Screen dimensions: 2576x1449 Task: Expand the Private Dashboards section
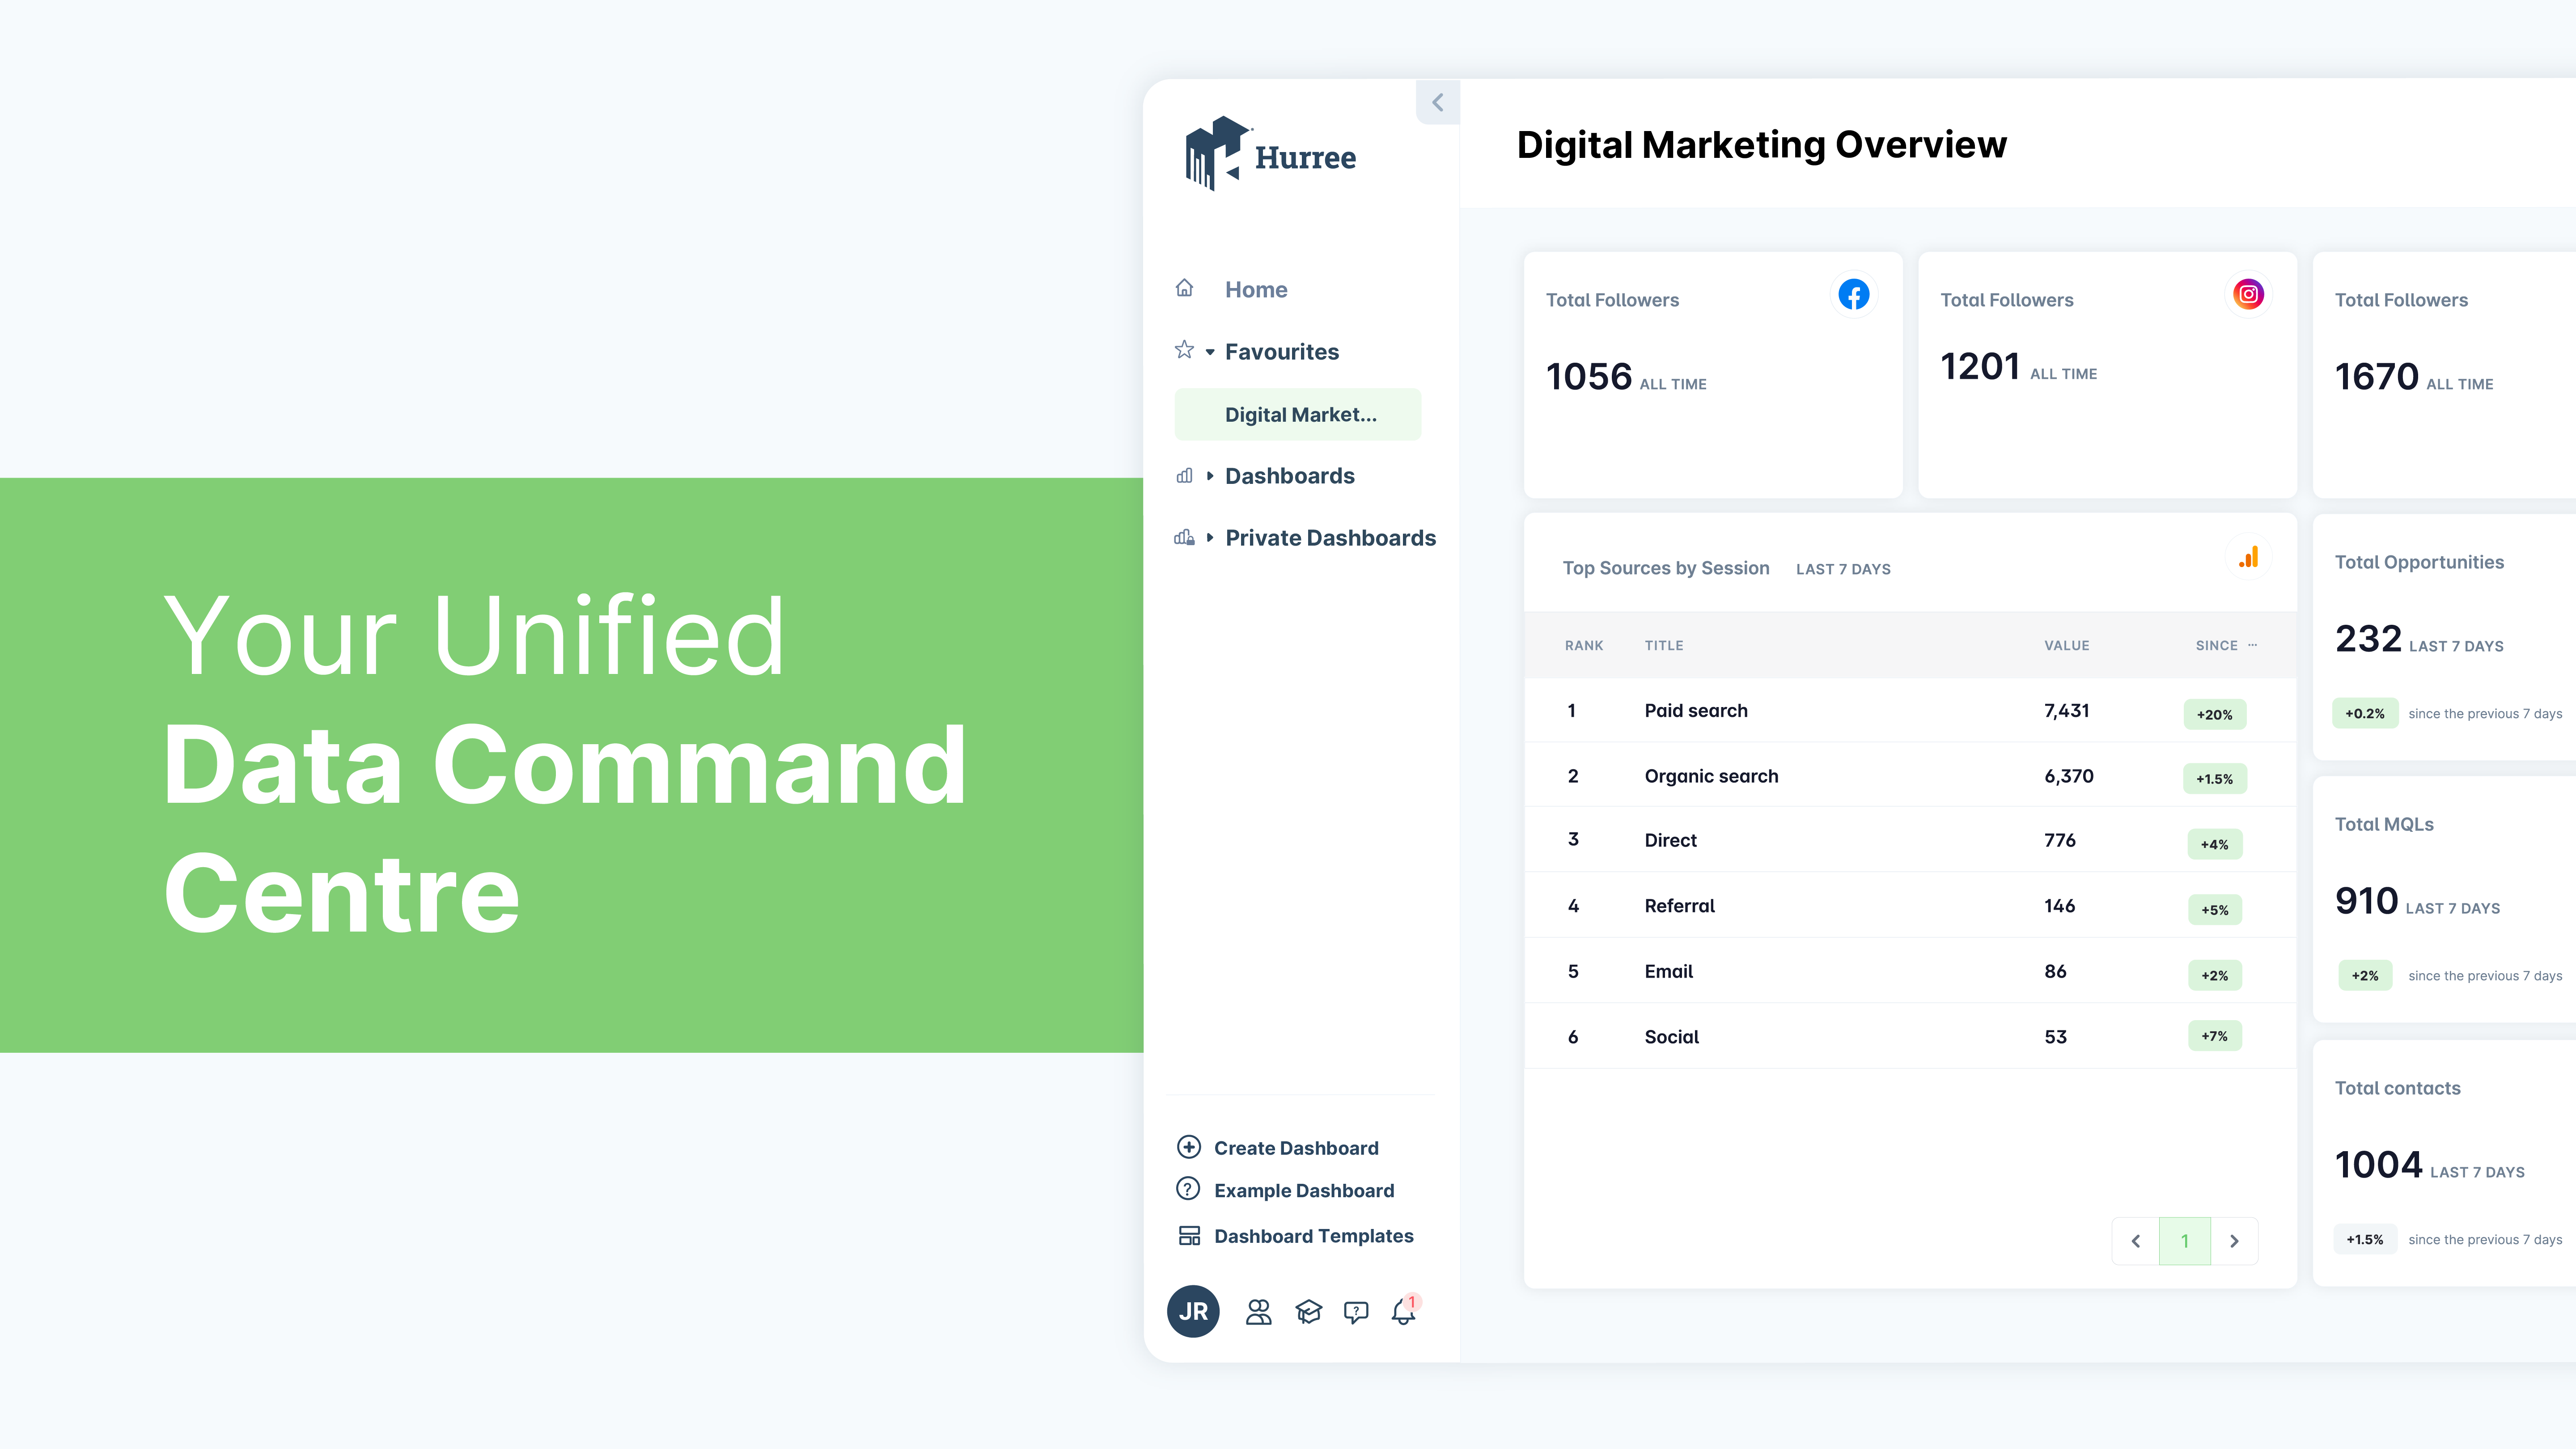[1210, 538]
